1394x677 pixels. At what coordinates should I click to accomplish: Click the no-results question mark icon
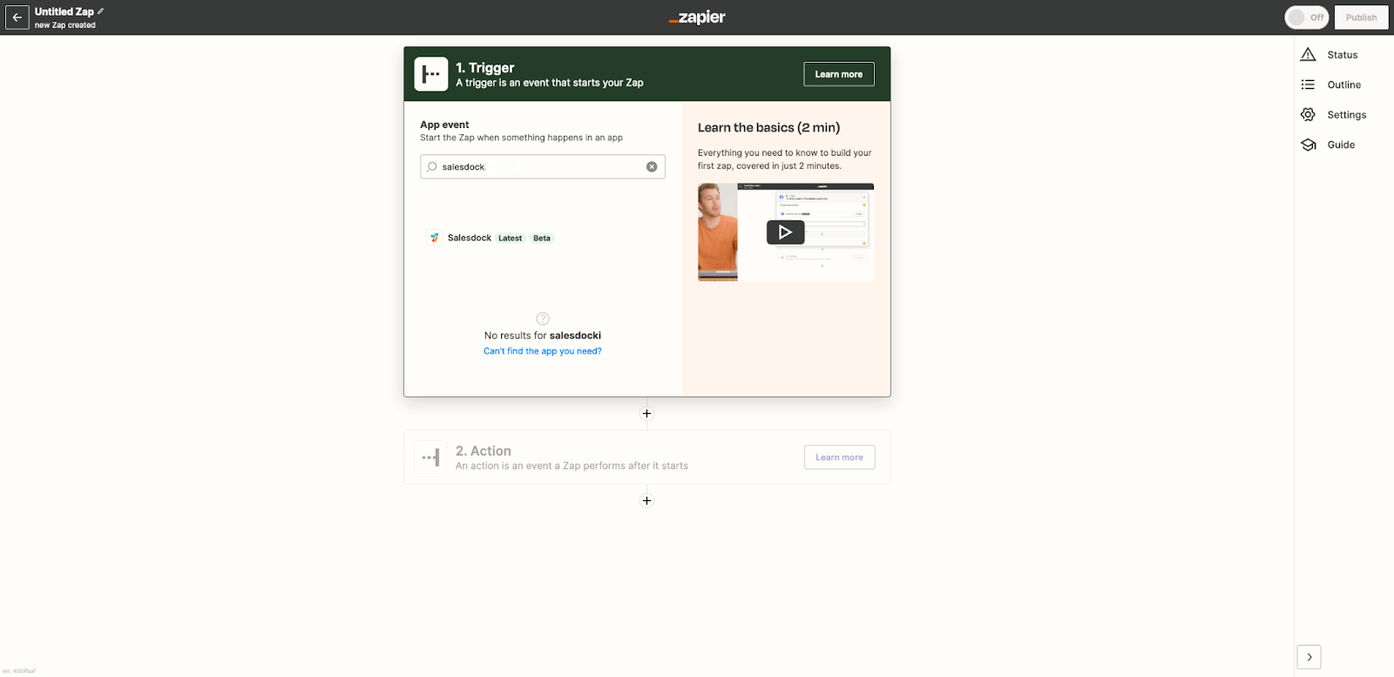[543, 319]
